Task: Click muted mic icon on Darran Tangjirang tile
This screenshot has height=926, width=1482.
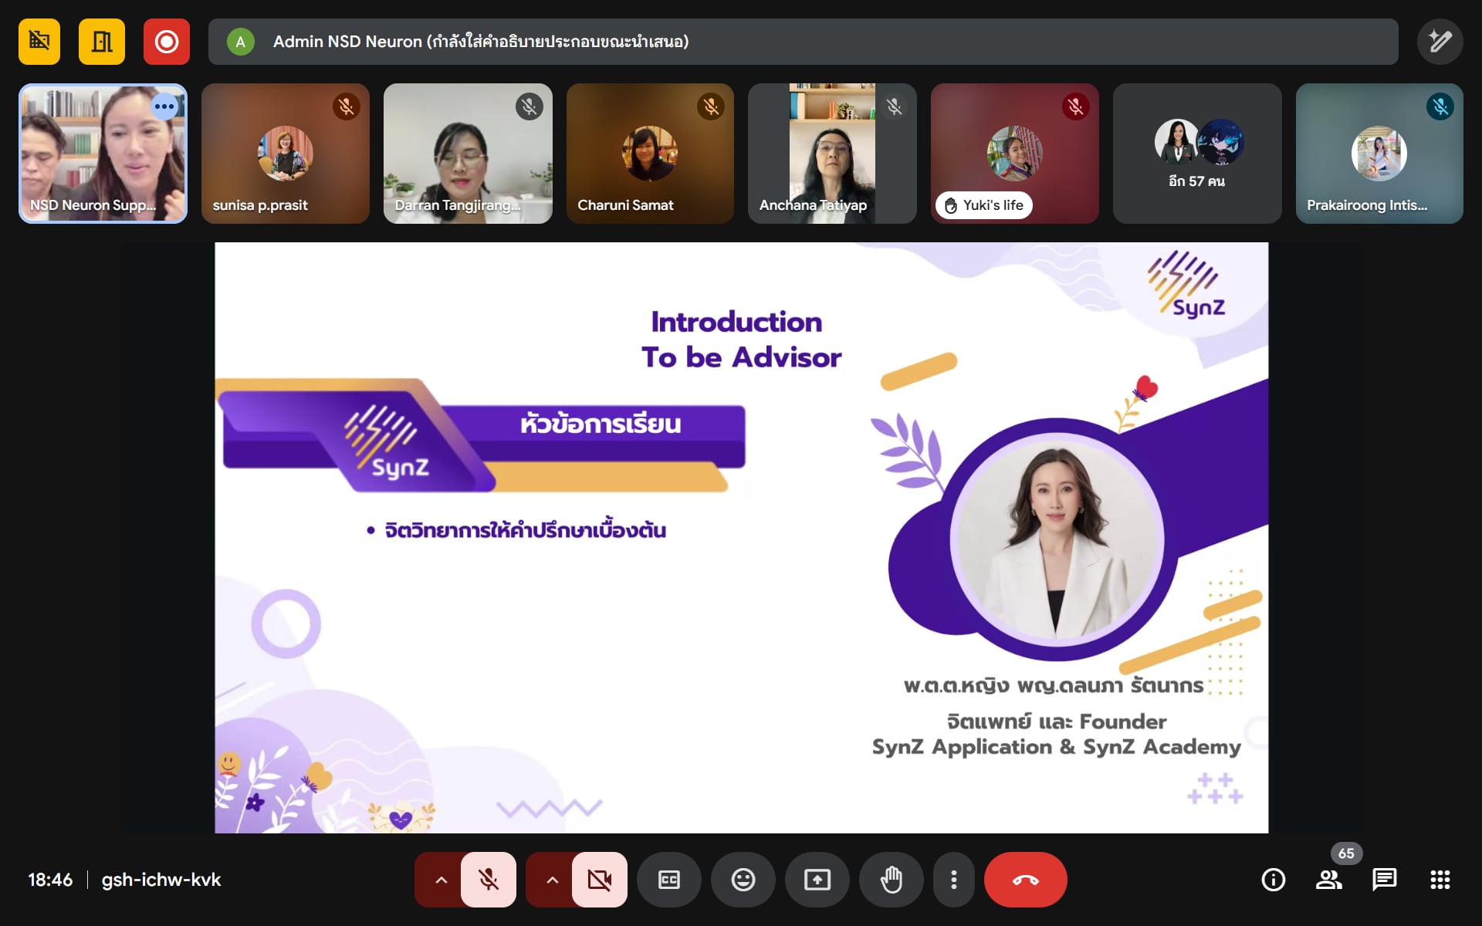Action: 530,106
